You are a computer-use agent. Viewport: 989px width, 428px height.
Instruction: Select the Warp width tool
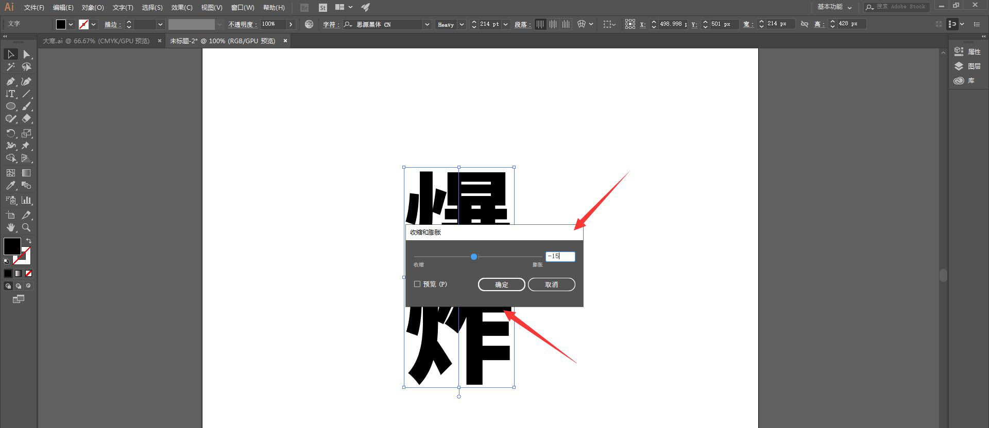[x=11, y=146]
